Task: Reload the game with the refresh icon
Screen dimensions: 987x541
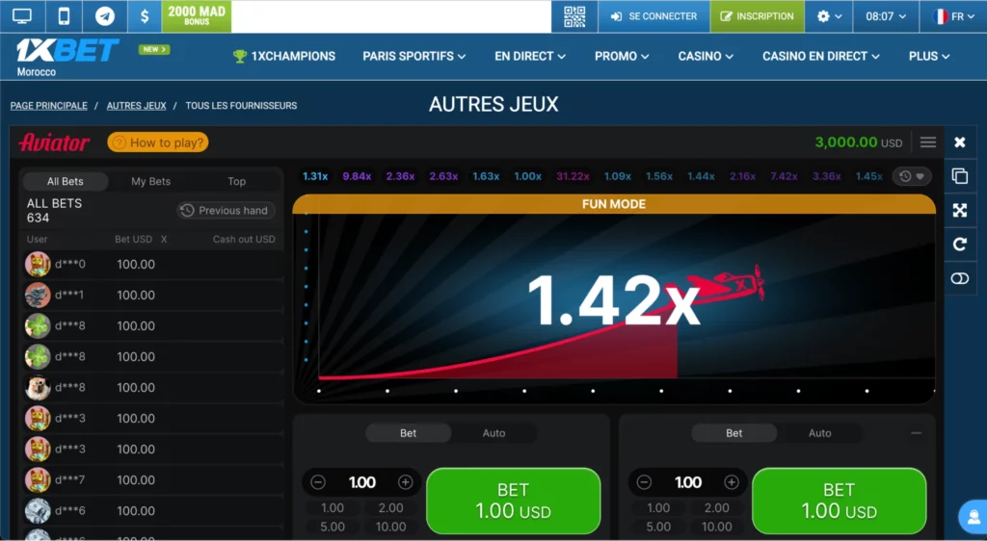Action: (x=959, y=245)
